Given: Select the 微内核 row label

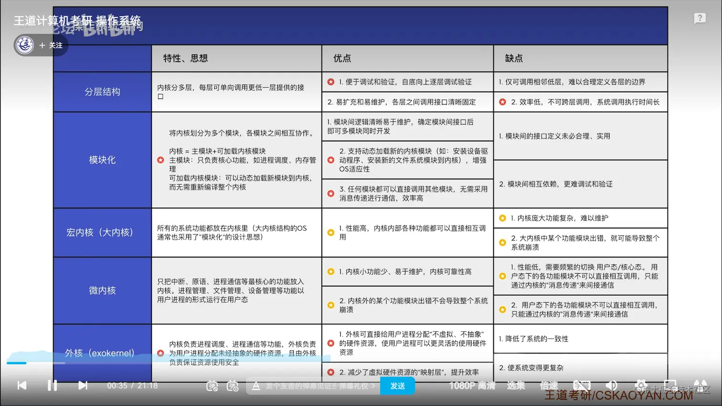Looking at the screenshot, I should (102, 290).
